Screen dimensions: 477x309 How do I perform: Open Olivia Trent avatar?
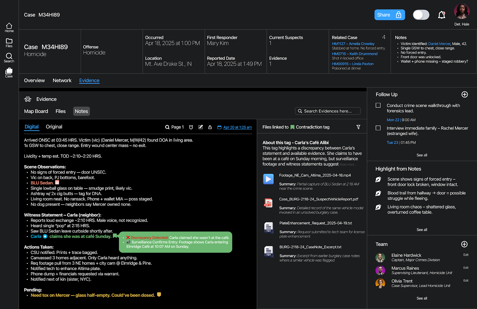(x=380, y=283)
